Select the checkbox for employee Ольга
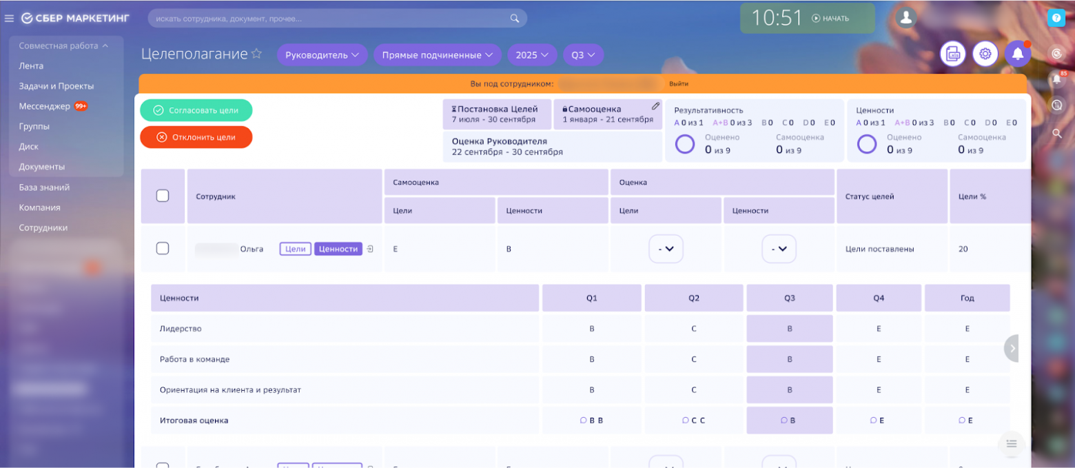 coord(163,249)
